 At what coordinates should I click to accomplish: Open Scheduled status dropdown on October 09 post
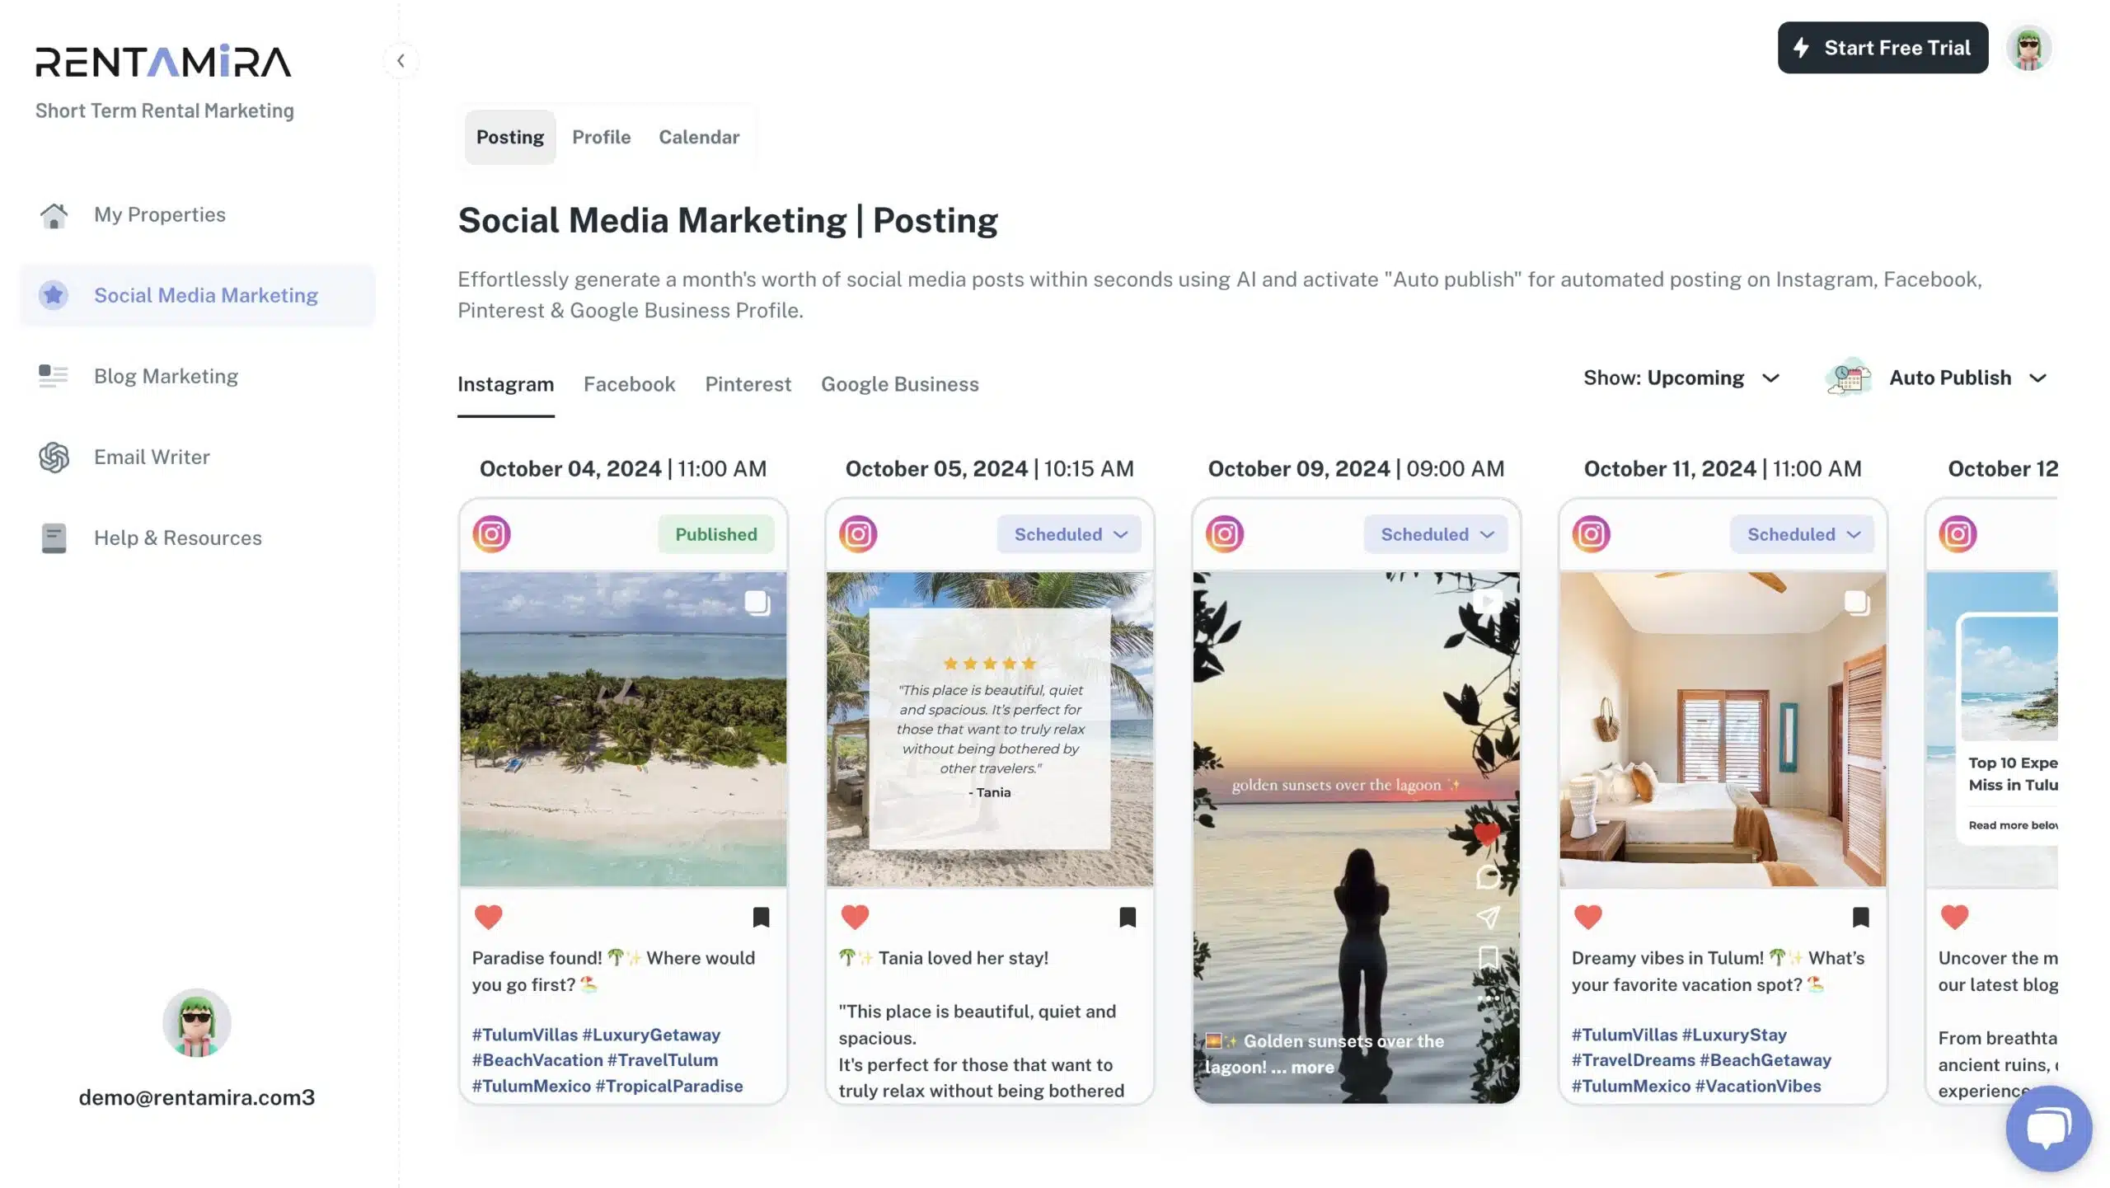pyautogui.click(x=1436, y=534)
